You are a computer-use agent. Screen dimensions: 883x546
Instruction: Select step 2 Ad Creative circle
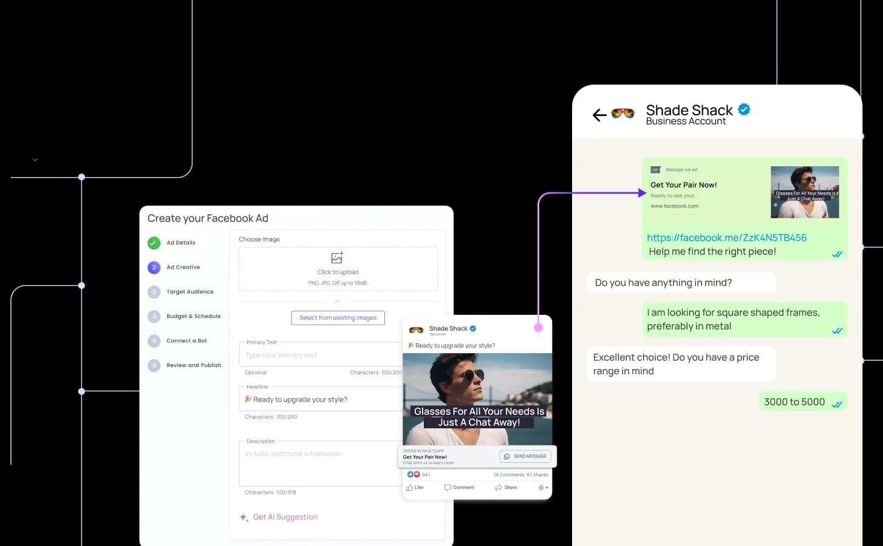coord(154,268)
